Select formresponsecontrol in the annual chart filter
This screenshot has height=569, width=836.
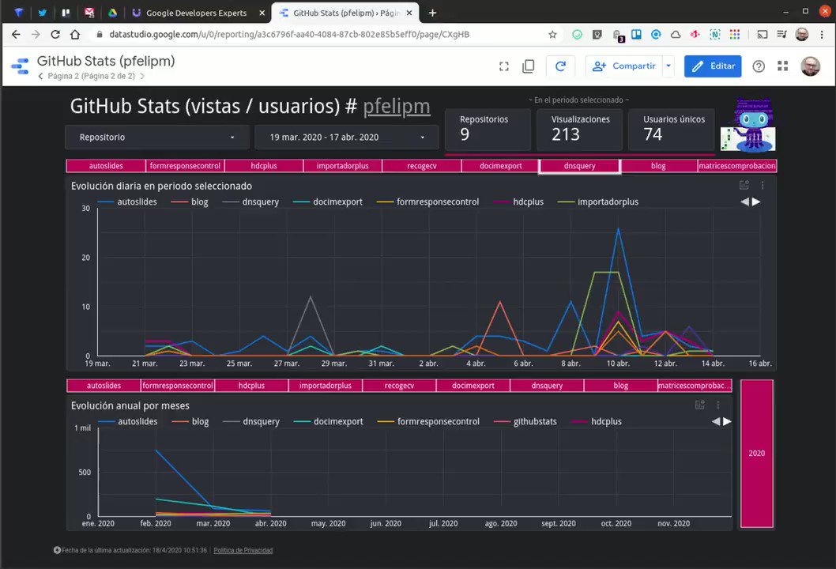click(x=178, y=386)
